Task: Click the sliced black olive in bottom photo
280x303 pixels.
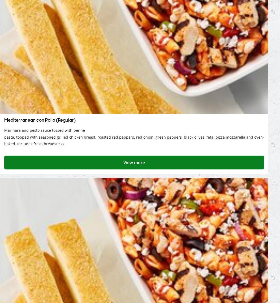Action: (114, 190)
